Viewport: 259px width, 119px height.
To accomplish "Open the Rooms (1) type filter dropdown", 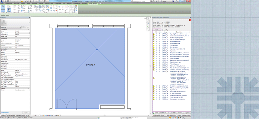I will point(21,27).
